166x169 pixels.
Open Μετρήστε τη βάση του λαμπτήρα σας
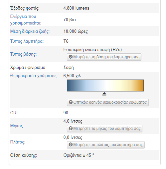coord(104,57)
